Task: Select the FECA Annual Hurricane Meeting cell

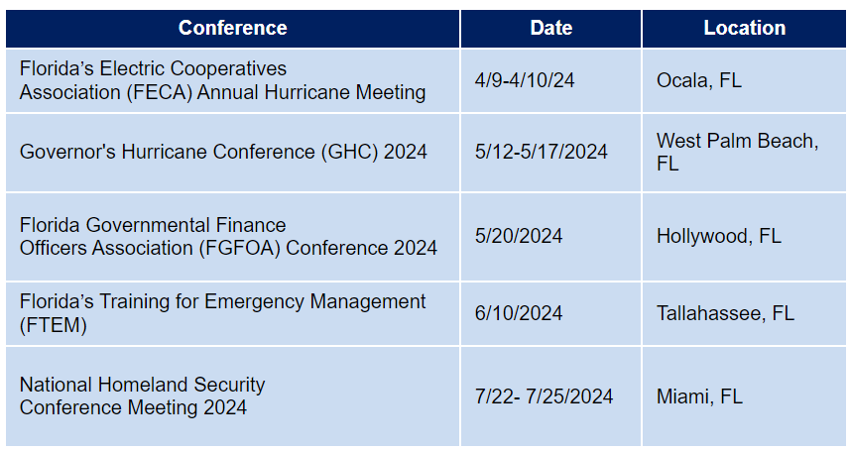Action: pos(222,80)
